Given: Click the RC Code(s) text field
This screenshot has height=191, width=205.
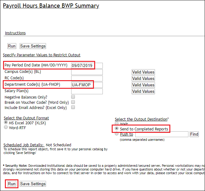Looking at the screenshot, I should click(x=87, y=78).
